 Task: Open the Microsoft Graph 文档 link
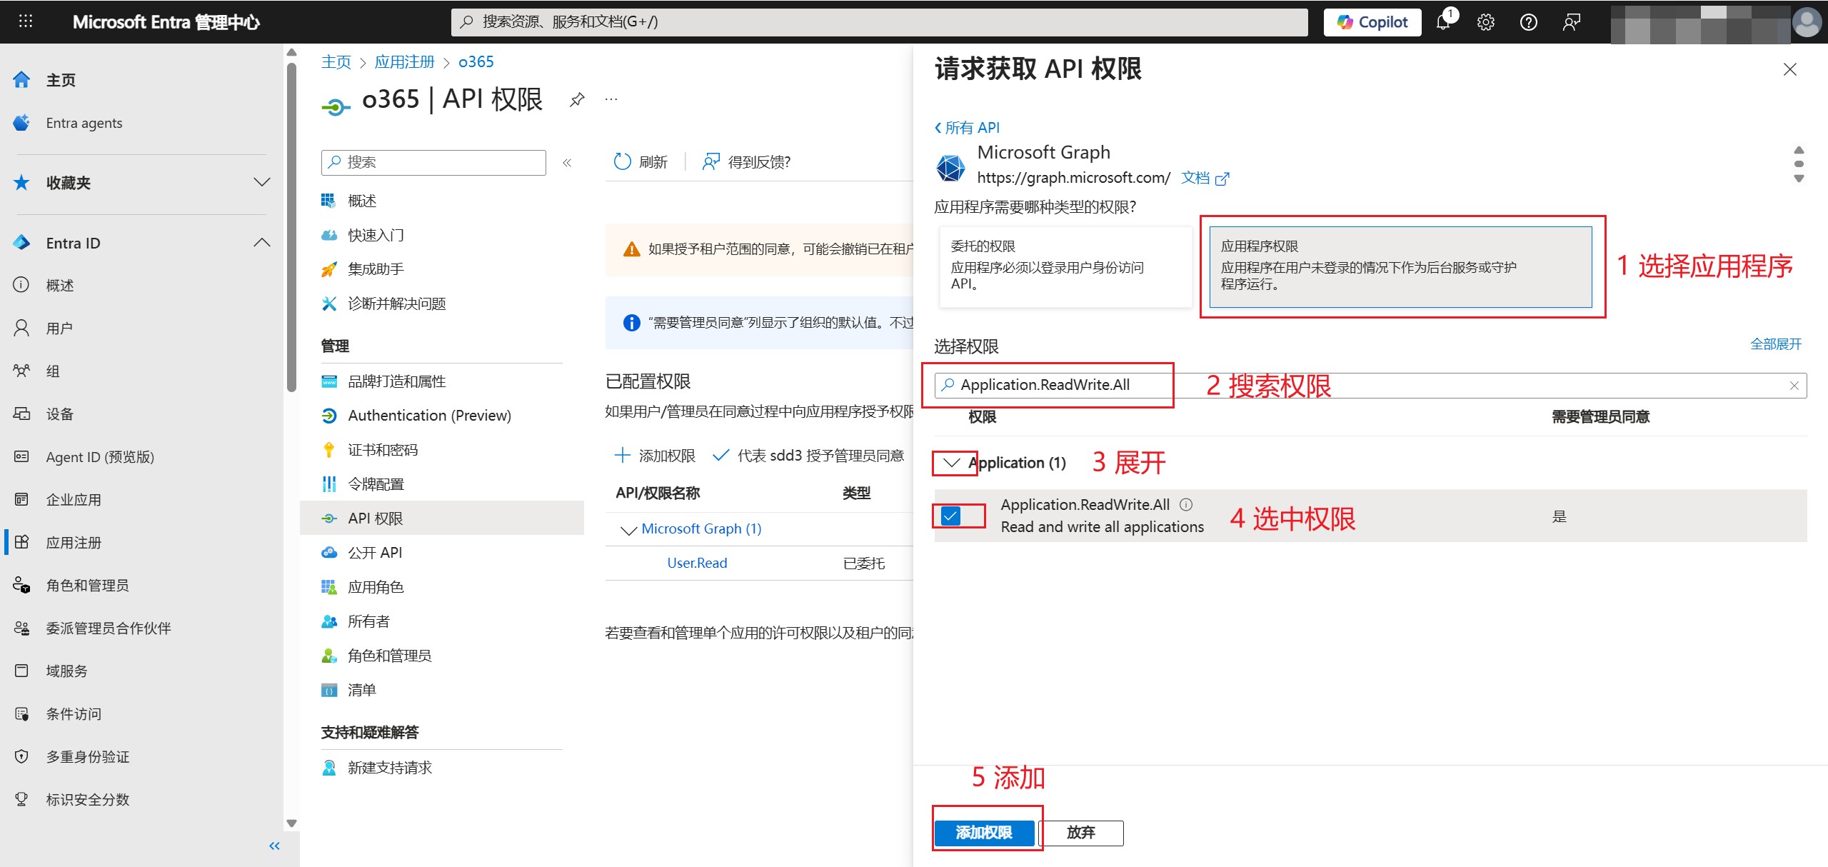[1205, 178]
